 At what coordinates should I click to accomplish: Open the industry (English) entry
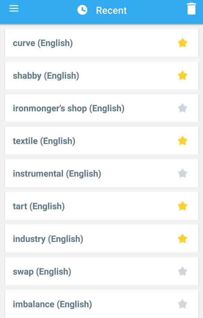[x=101, y=239]
